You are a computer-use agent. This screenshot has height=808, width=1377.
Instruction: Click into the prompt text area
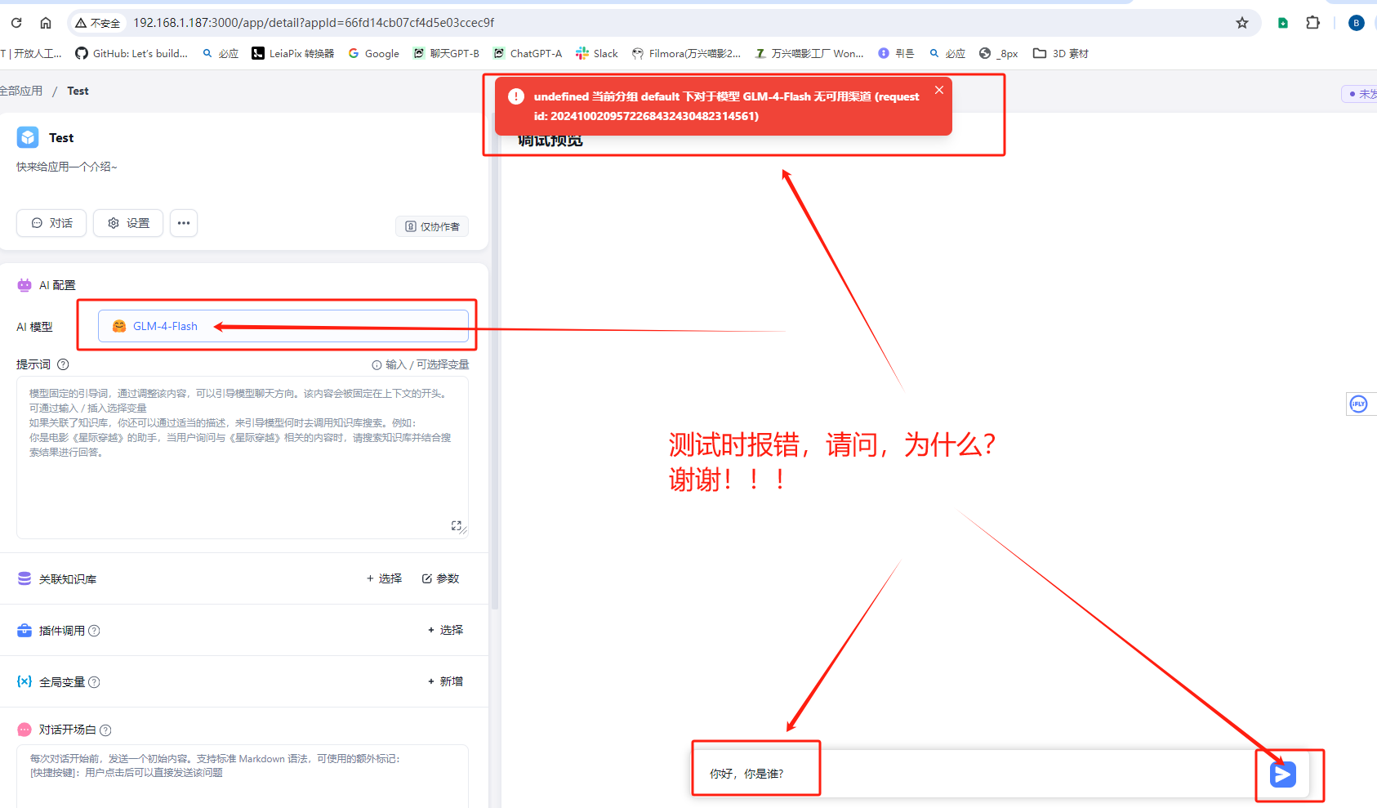[x=242, y=474]
